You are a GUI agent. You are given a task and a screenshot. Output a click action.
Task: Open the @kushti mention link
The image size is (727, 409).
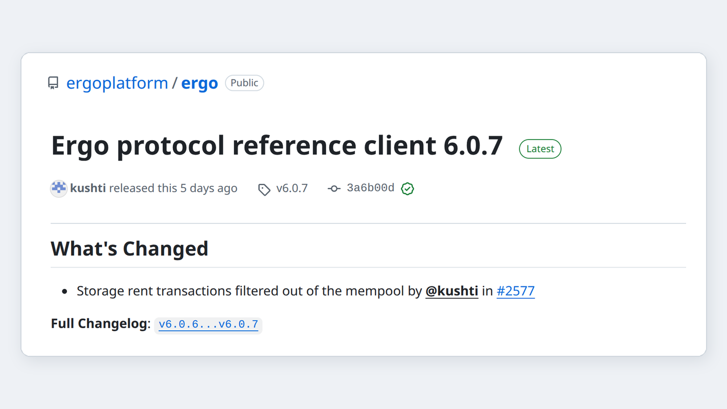pos(452,291)
